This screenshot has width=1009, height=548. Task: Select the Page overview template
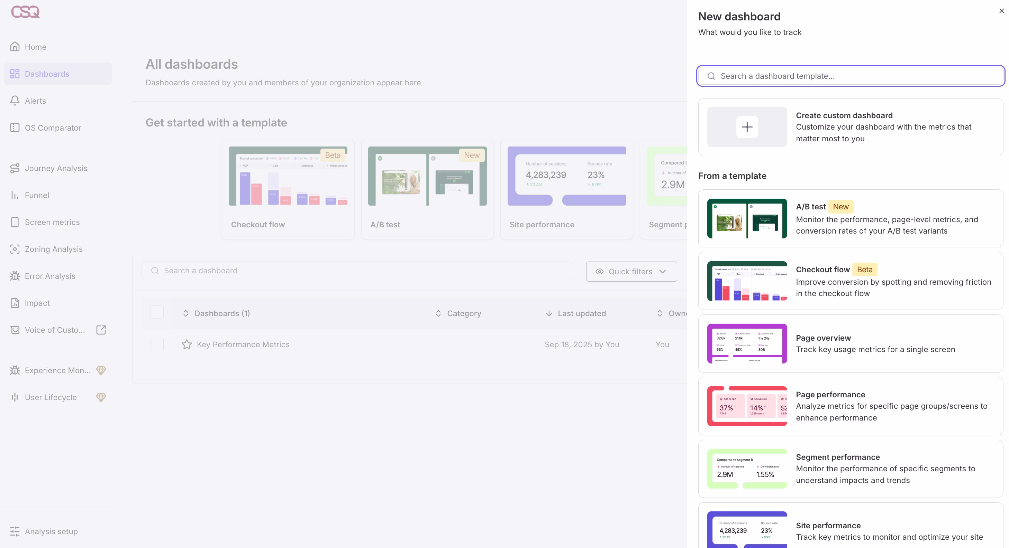tap(850, 343)
